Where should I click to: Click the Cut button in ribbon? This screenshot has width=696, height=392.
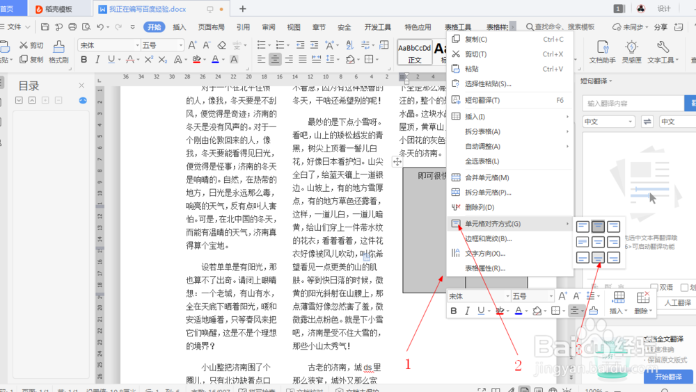[31, 45]
